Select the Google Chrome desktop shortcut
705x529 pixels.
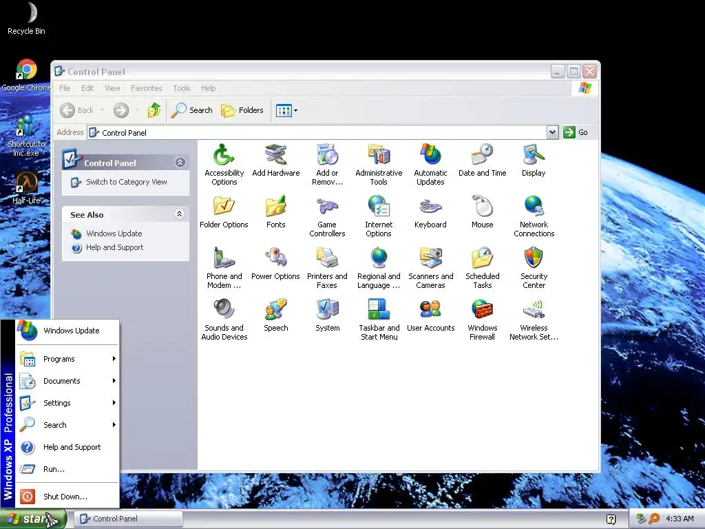tap(26, 76)
